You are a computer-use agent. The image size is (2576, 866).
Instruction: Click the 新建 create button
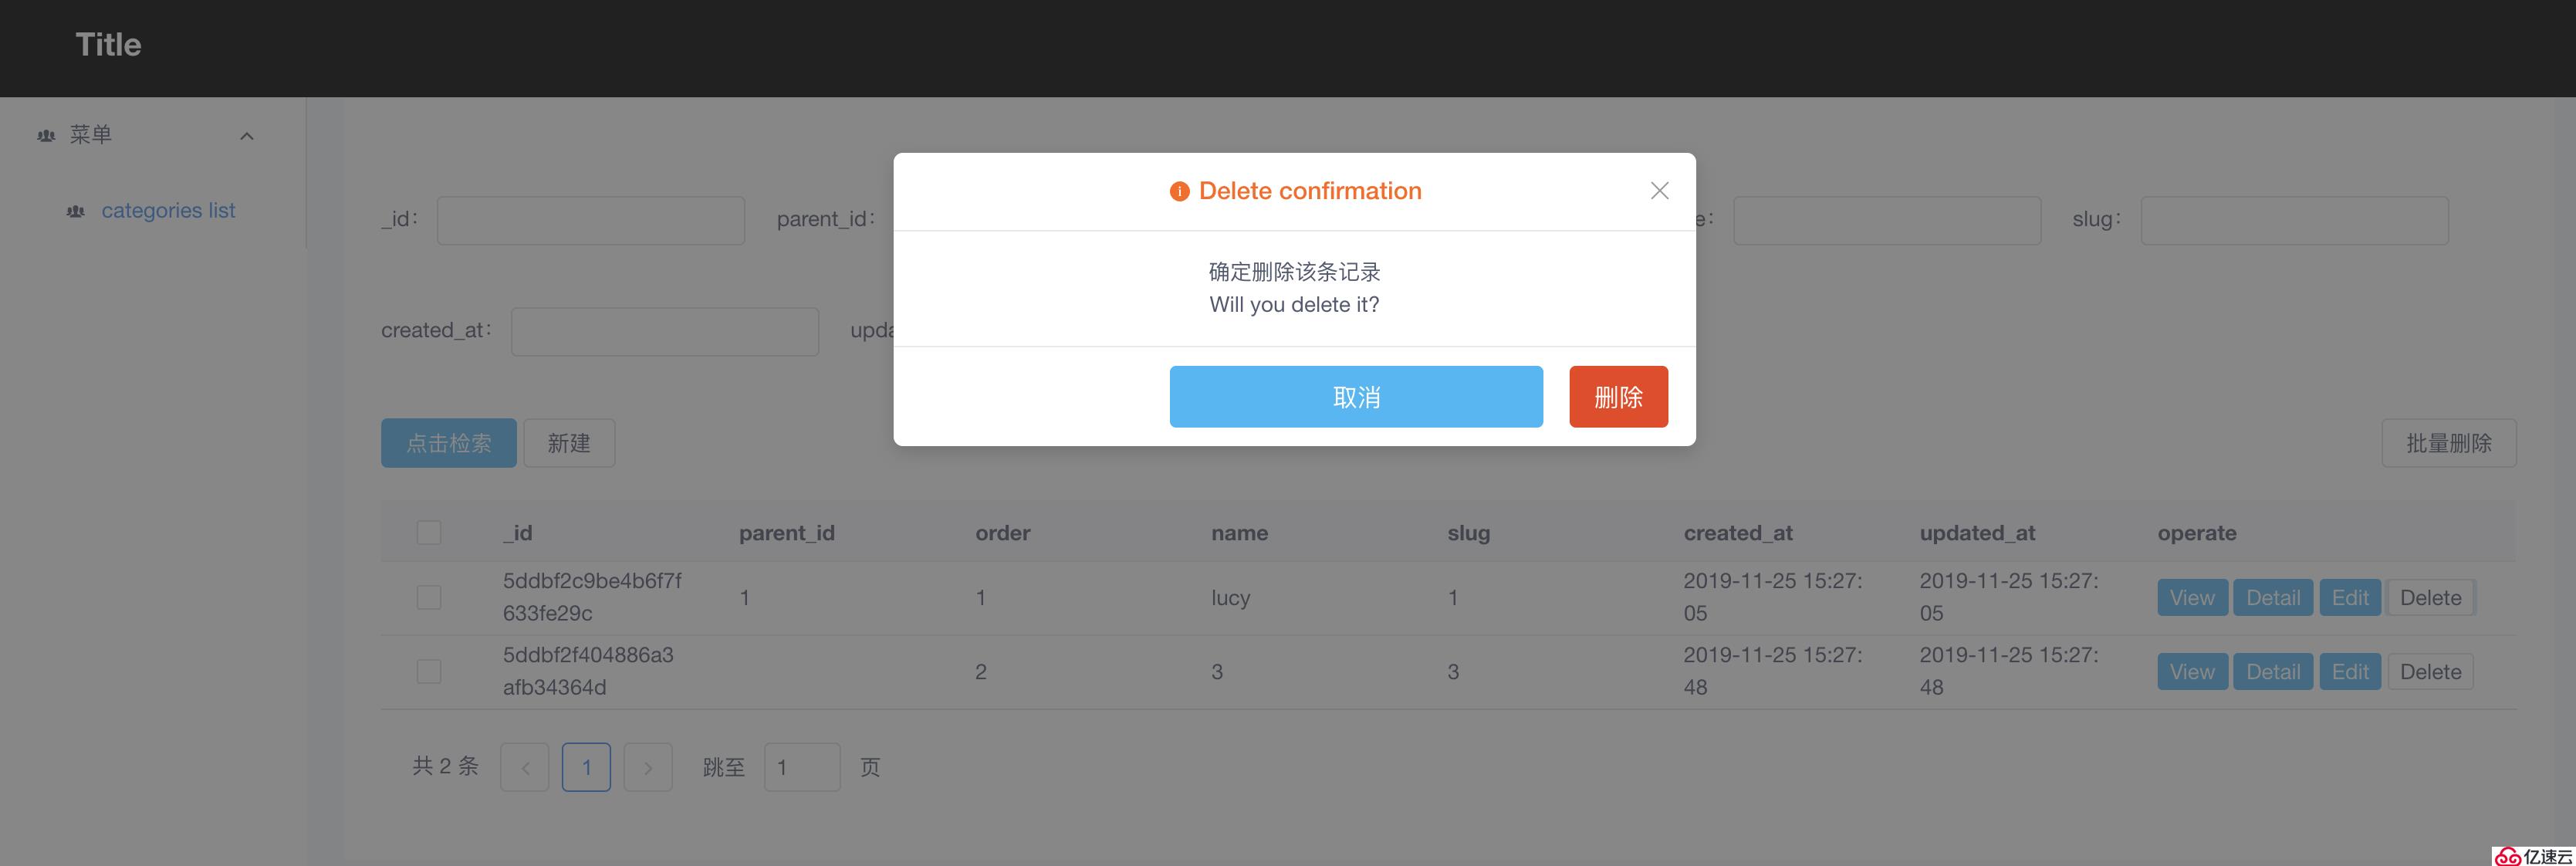click(569, 443)
